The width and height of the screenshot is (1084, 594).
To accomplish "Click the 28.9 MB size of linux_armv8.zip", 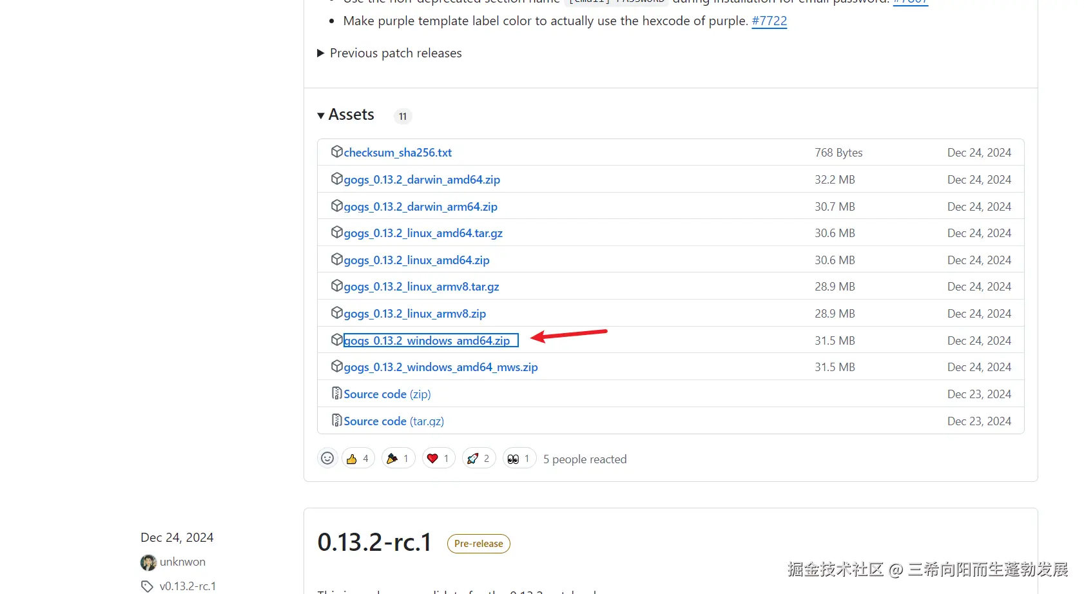I will pos(835,314).
